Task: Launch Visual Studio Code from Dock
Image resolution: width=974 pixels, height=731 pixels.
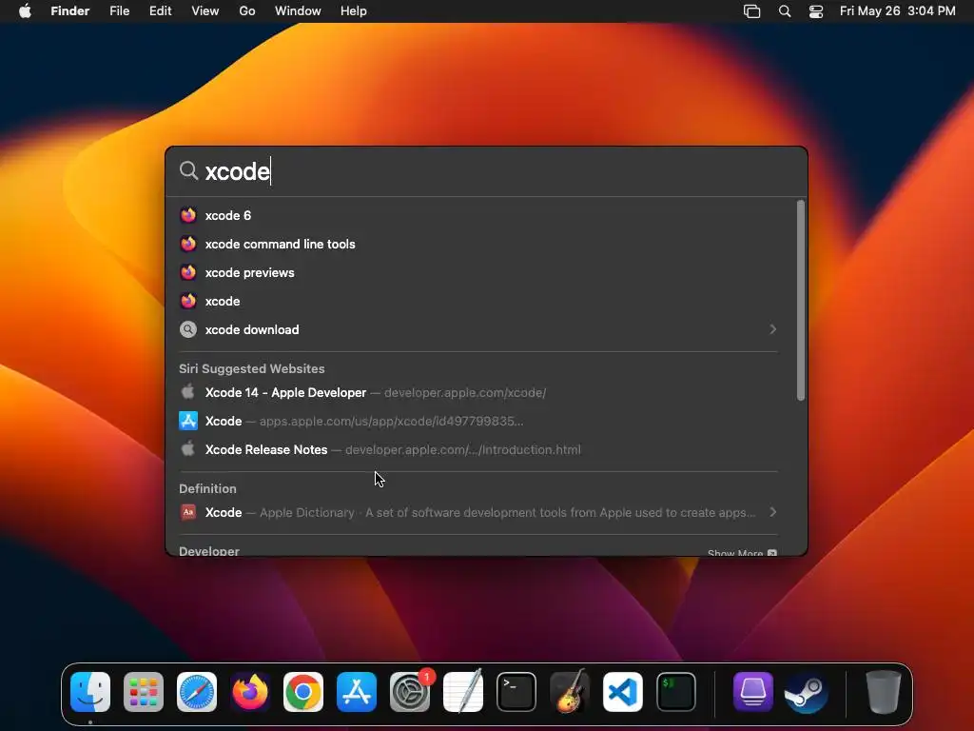Action: coord(623,692)
